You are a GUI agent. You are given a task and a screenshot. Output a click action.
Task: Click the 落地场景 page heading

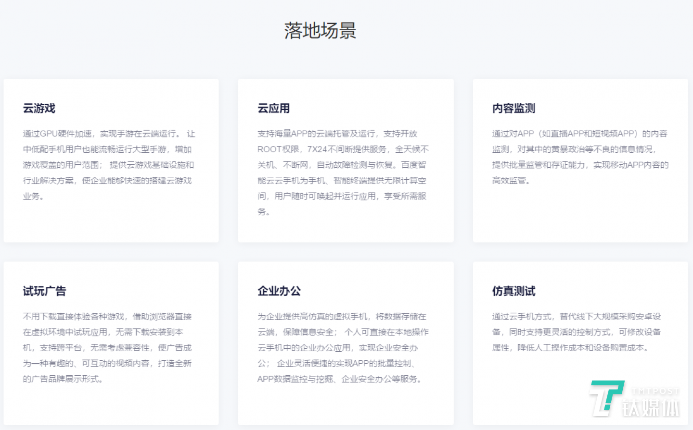(x=319, y=30)
